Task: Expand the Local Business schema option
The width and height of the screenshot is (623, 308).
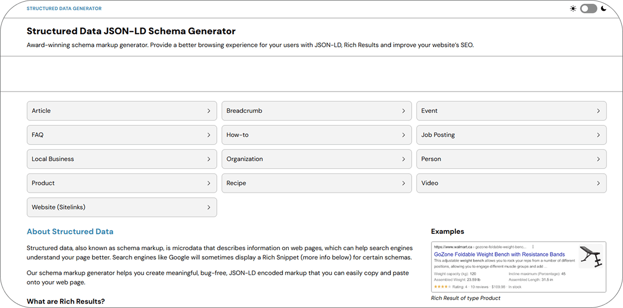Action: click(122, 159)
